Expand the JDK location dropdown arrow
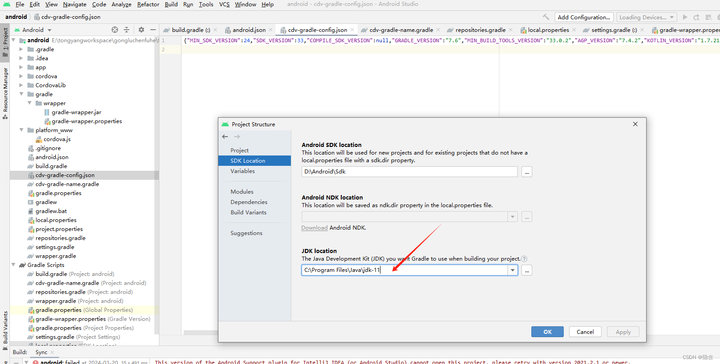 (x=512, y=270)
